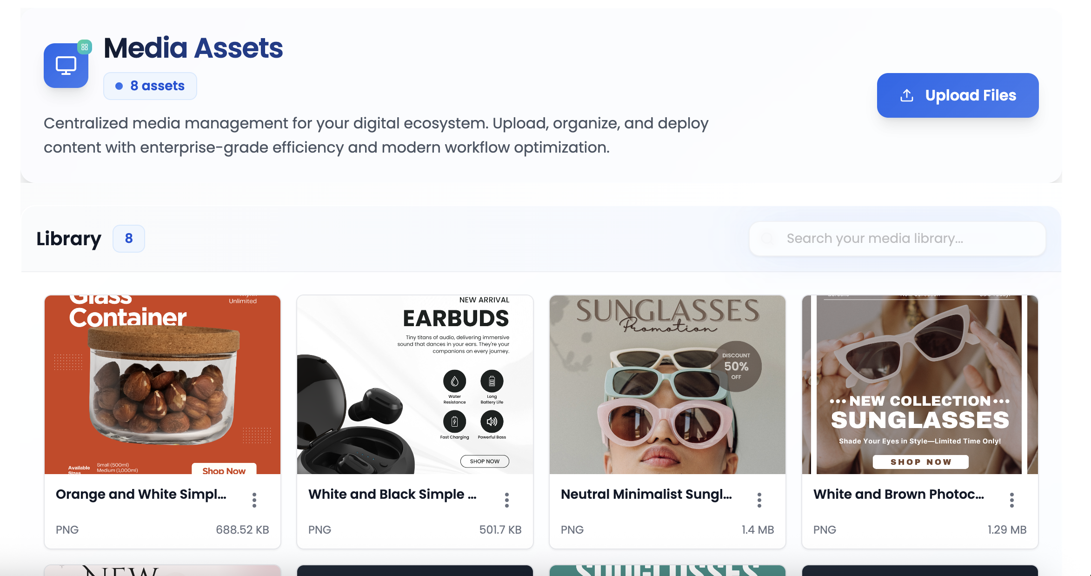
Task: Open options menu for Orange and White asset
Action: click(x=254, y=500)
